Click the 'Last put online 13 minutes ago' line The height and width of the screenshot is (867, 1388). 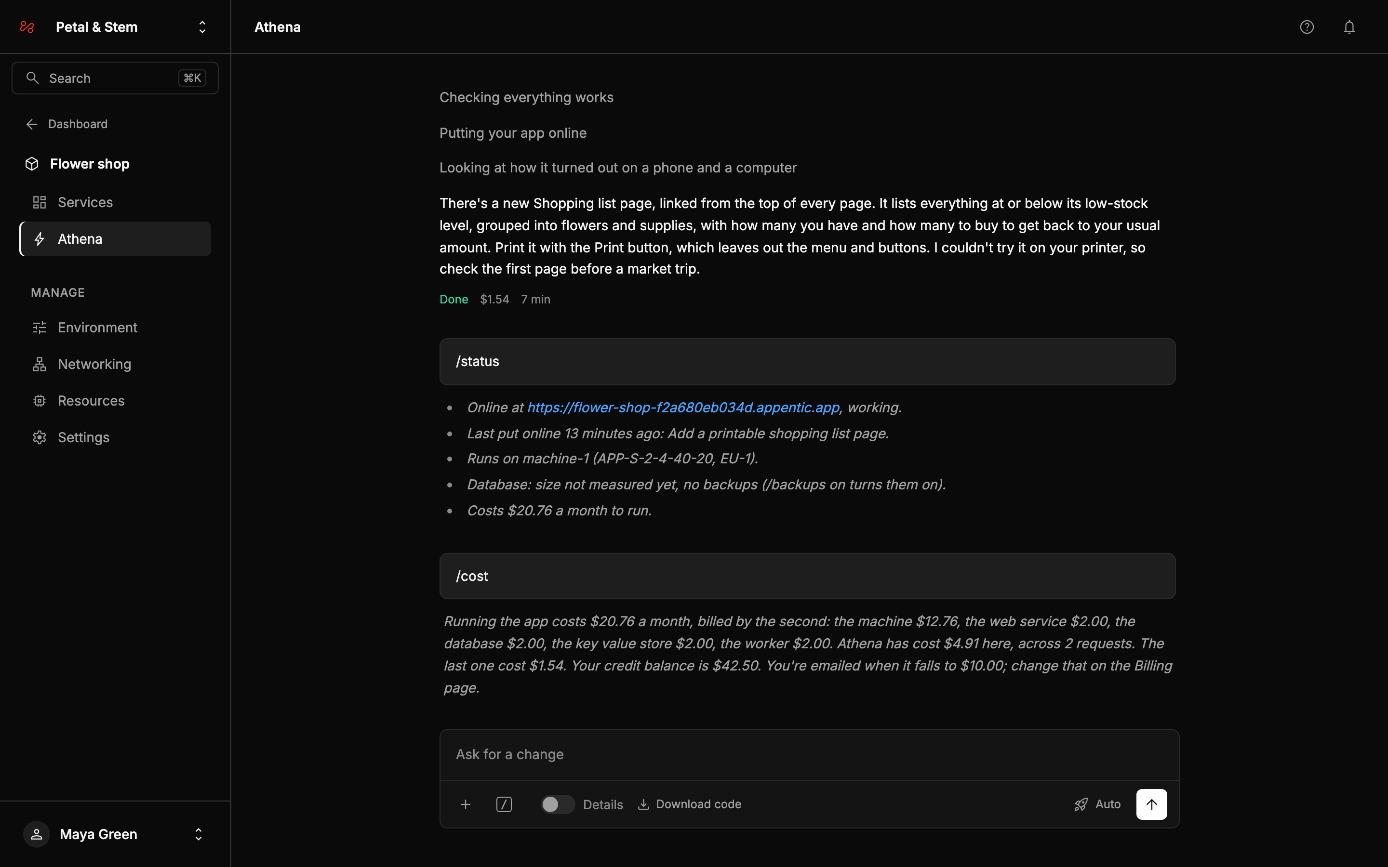pyautogui.click(x=678, y=433)
